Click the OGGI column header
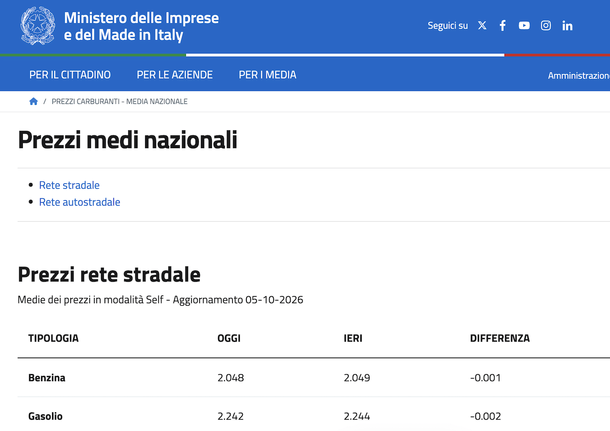 tap(229, 338)
